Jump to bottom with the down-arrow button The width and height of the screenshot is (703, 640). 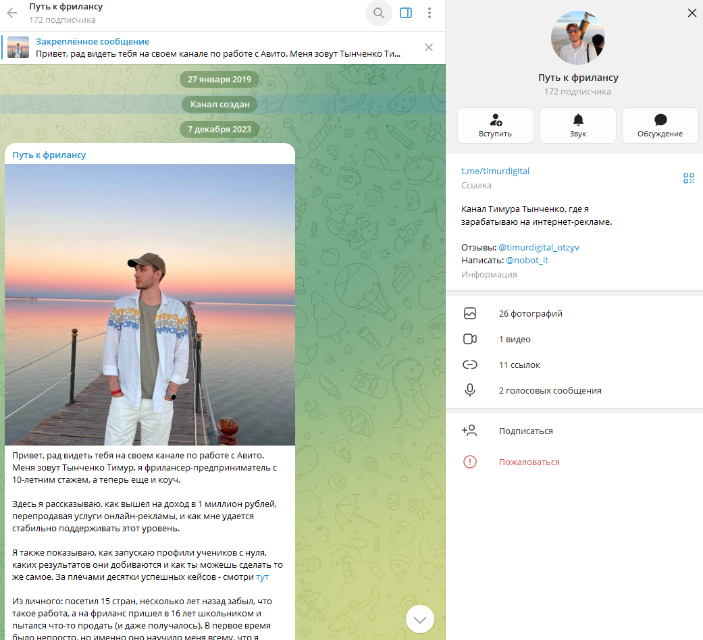419,619
